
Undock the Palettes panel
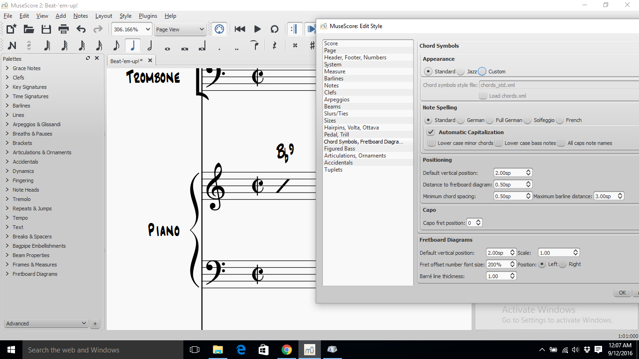click(x=88, y=58)
